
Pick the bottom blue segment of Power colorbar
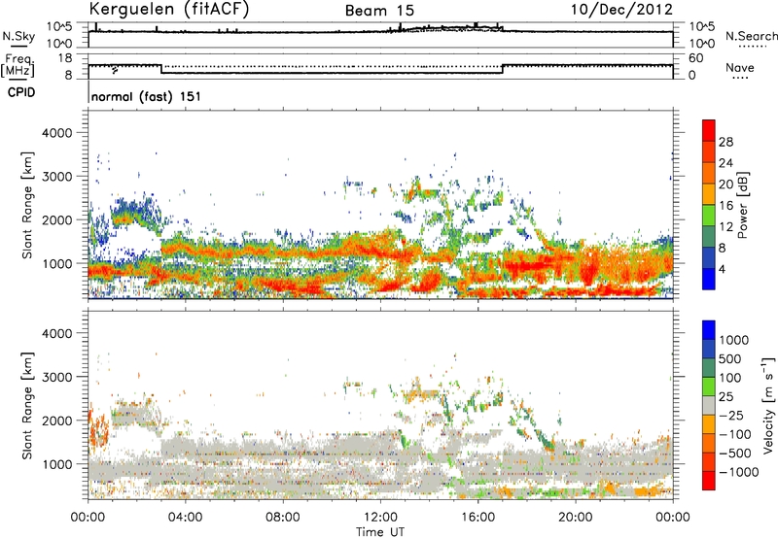pyautogui.click(x=709, y=279)
